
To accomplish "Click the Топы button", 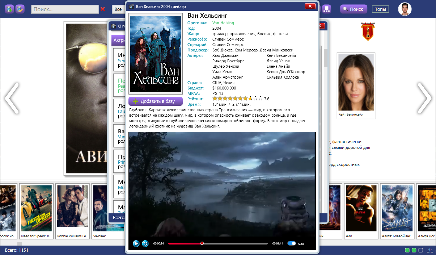I will [380, 9].
